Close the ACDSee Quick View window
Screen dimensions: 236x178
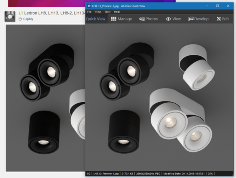pyautogui.click(x=228, y=6)
